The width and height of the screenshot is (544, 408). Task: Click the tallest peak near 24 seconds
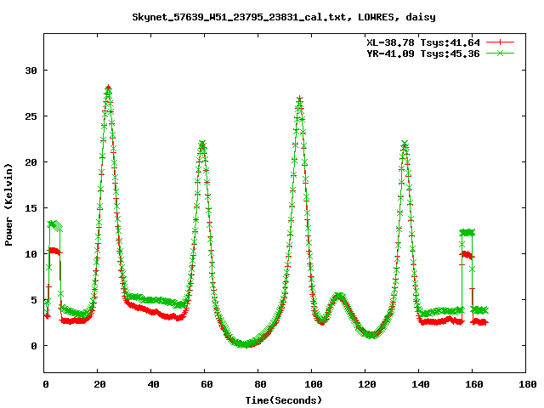click(x=108, y=88)
